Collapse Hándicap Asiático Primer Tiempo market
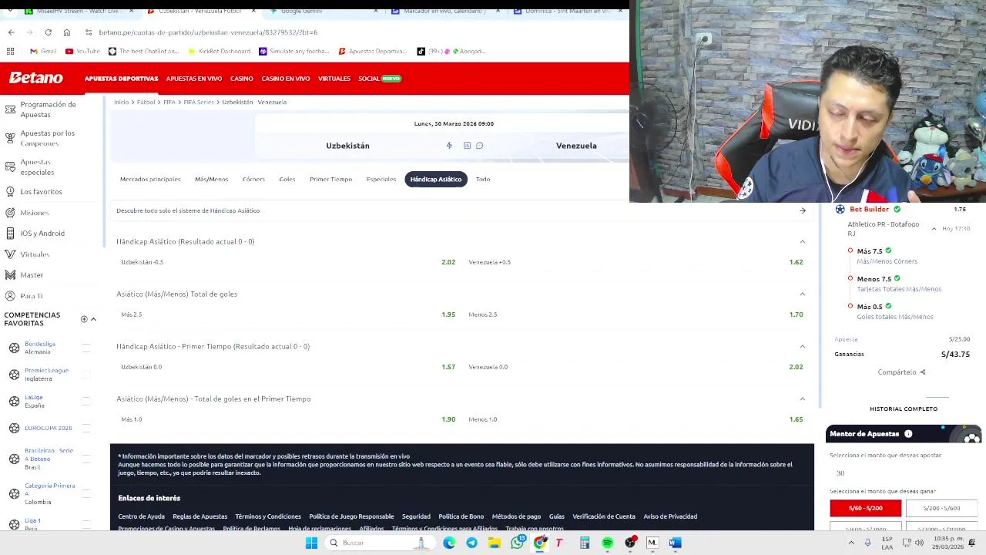Viewport: 986px width, 555px height. point(802,347)
